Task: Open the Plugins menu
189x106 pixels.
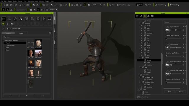Action: [x=47, y=1]
